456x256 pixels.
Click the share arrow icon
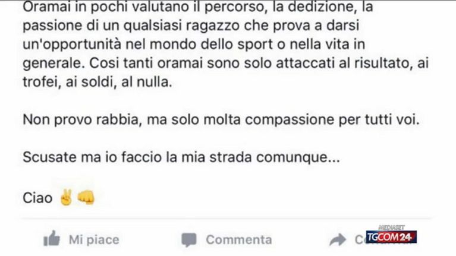(338, 240)
